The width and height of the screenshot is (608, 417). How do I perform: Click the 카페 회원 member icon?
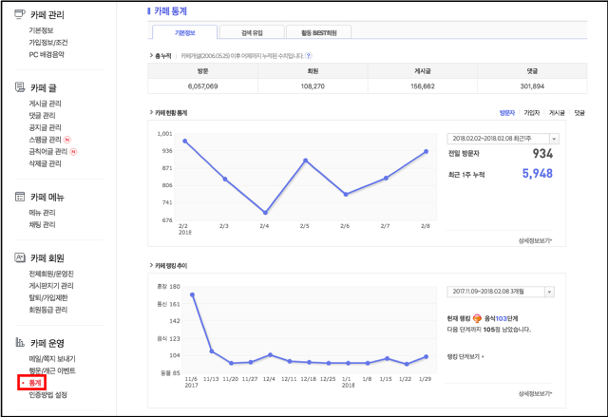coord(20,257)
